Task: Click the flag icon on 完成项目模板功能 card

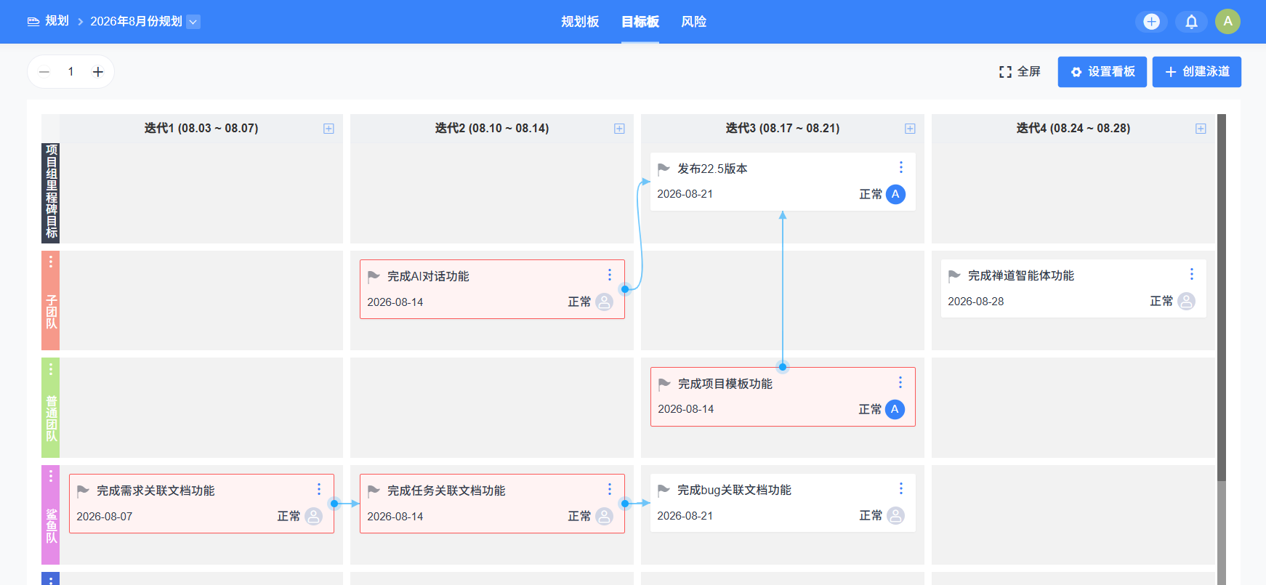Action: tap(664, 384)
